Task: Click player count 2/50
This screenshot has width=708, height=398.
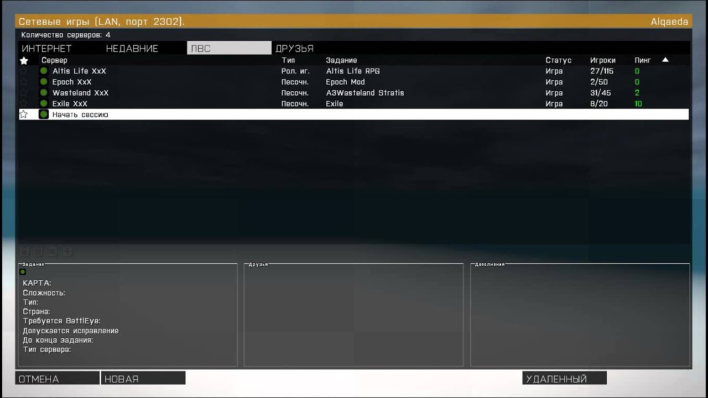Action: pyautogui.click(x=599, y=82)
